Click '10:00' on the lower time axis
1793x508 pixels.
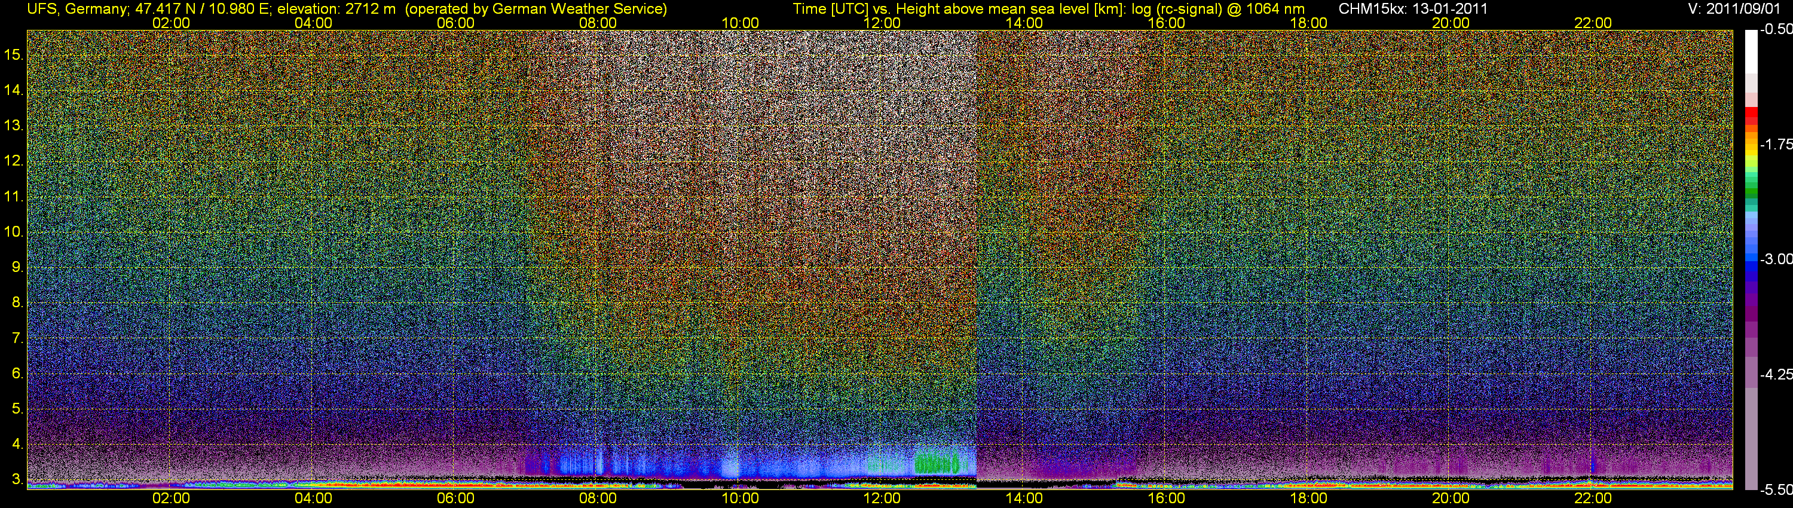(740, 498)
